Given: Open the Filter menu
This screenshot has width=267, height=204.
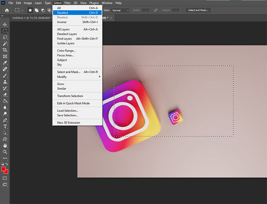Looking at the screenshot, I should point(67,3).
